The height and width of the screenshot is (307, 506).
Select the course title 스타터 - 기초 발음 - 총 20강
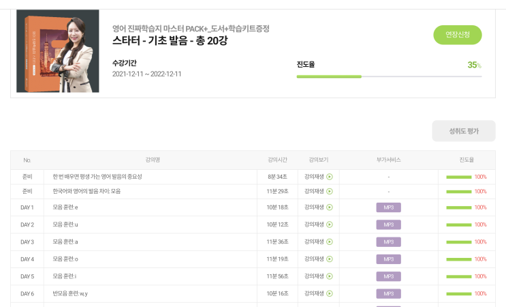pyautogui.click(x=170, y=41)
